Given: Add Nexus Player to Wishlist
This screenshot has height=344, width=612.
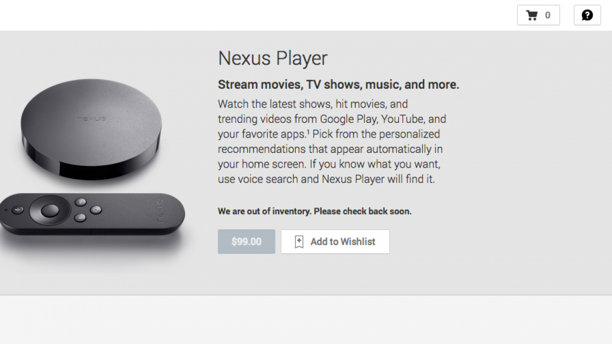Looking at the screenshot, I should click(335, 242).
